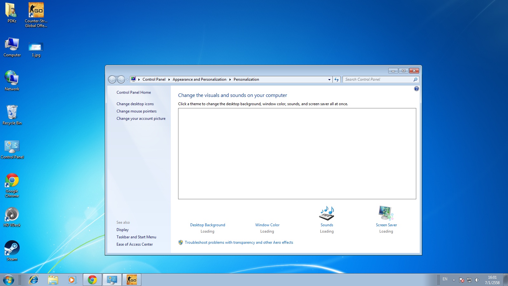Expand the arrow after Control Panel breadcrumb
Screen dimensions: 508x286
pyautogui.click(x=169, y=79)
